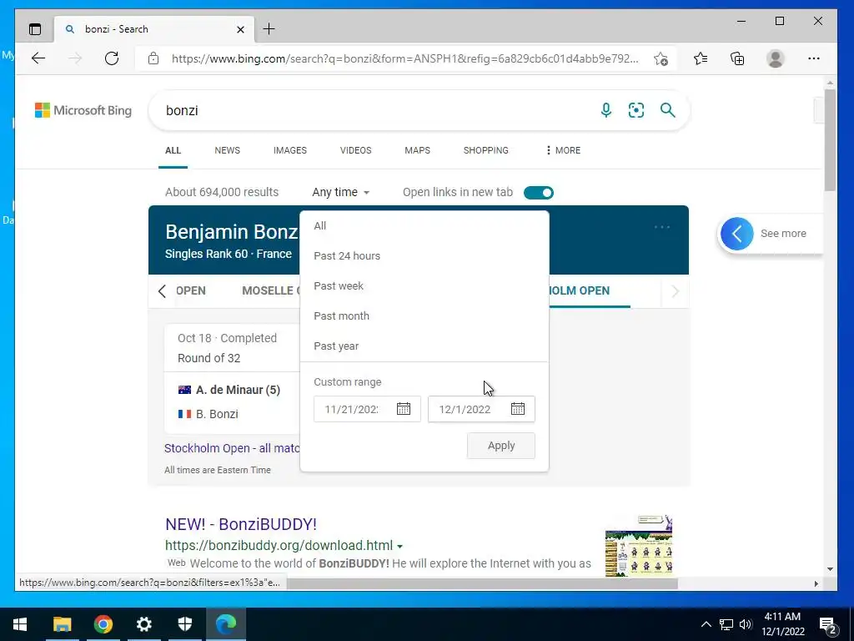Add this page to favorites via star-plus icon
The width and height of the screenshot is (854, 641).
point(661,58)
